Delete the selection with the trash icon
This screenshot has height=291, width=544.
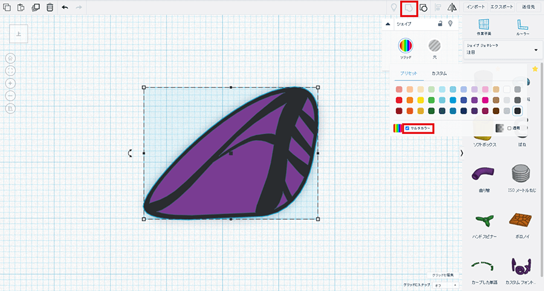point(50,7)
